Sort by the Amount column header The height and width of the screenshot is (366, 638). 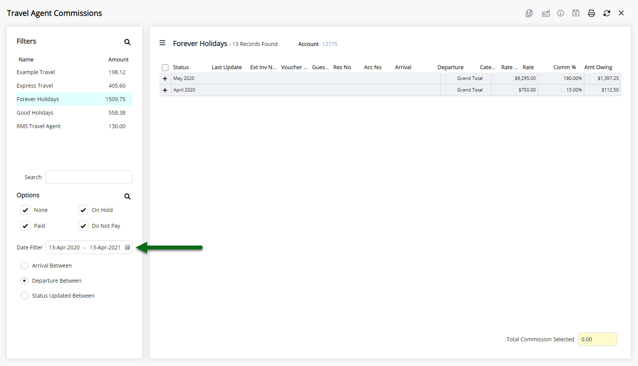[118, 59]
